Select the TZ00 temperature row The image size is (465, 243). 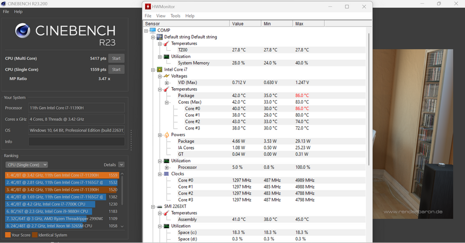pos(255,50)
